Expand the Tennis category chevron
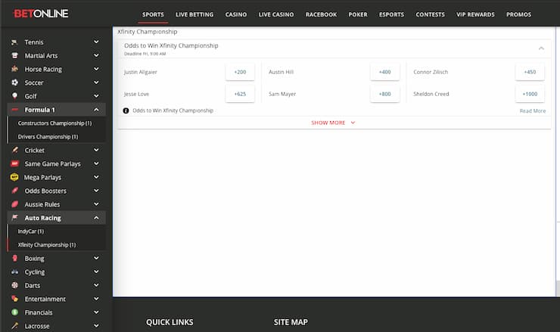 (x=96, y=42)
